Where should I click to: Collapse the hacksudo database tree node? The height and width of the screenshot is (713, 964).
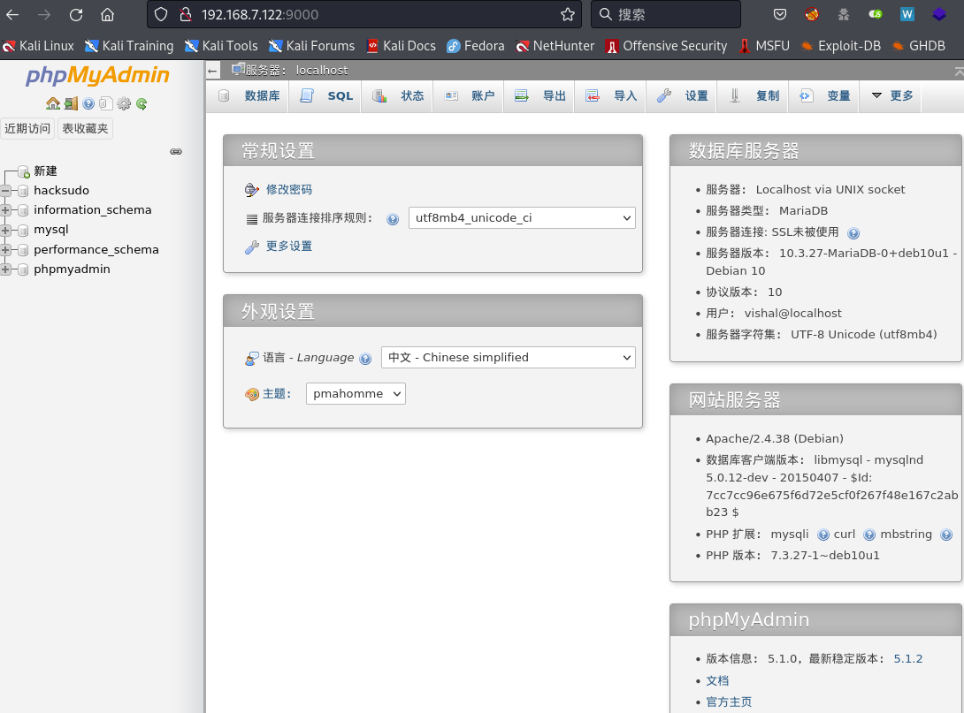coord(5,191)
